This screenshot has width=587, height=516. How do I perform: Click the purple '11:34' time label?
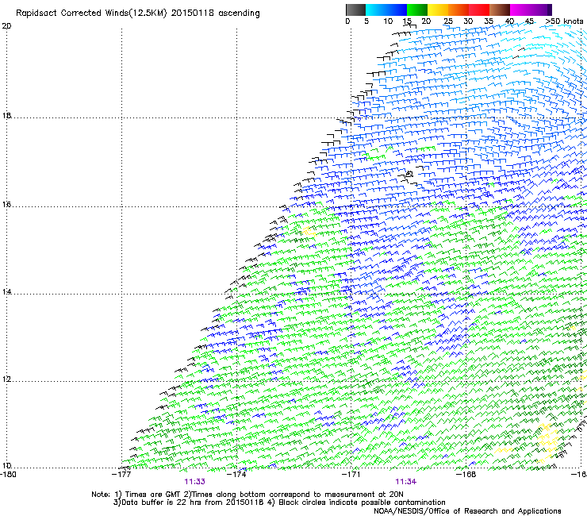pos(406,482)
